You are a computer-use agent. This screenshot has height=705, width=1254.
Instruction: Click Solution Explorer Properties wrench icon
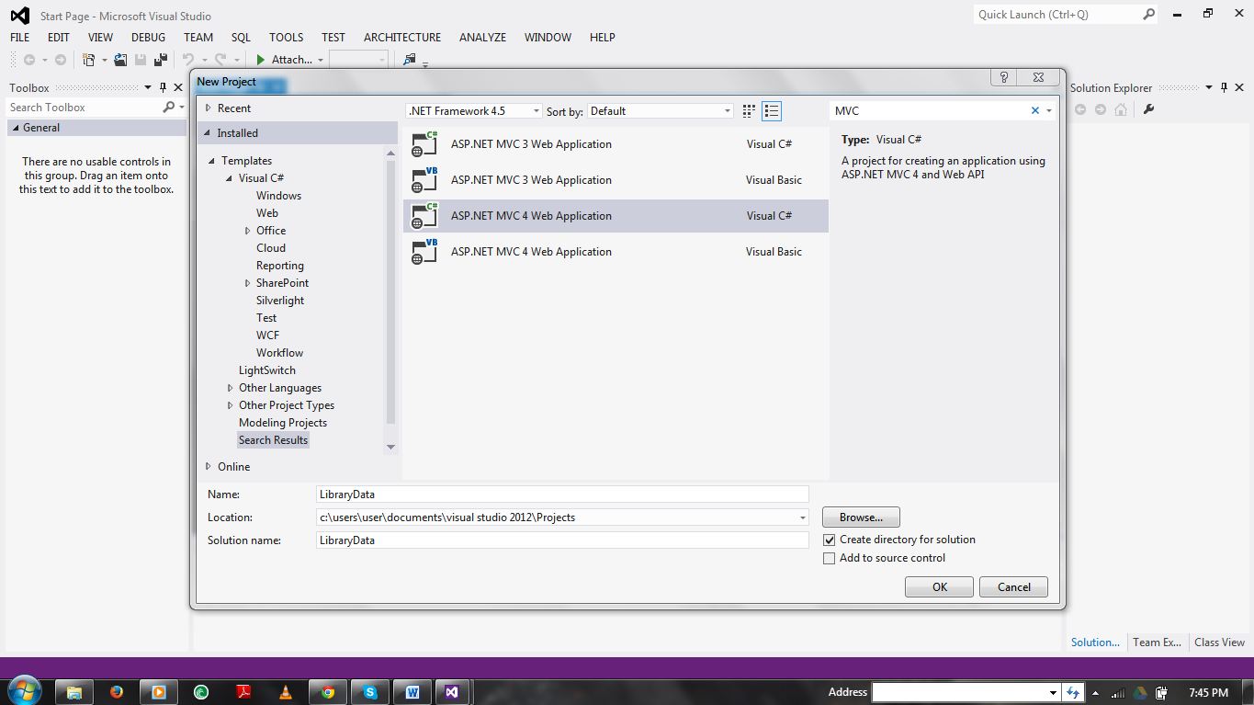[x=1148, y=109]
